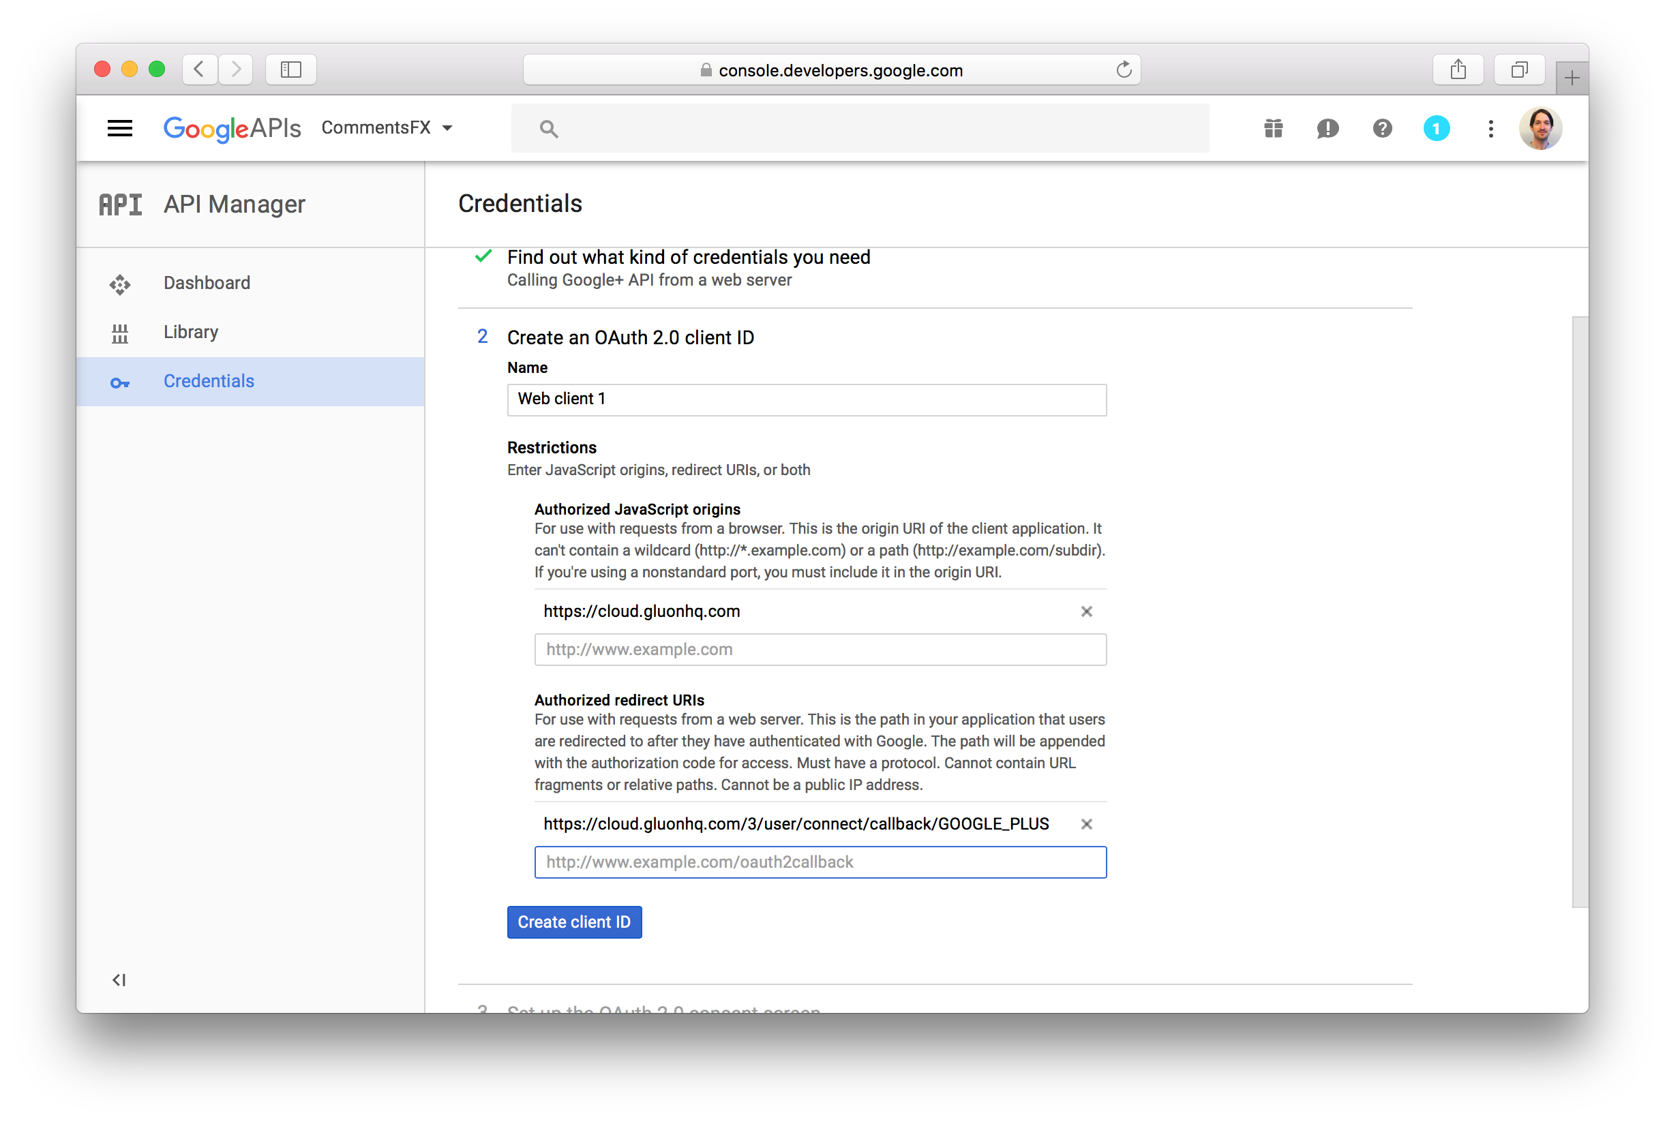Collapse the sidebar navigation panel

point(119,980)
